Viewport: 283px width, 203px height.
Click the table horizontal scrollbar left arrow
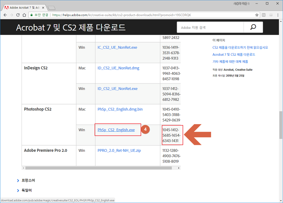[23, 168]
